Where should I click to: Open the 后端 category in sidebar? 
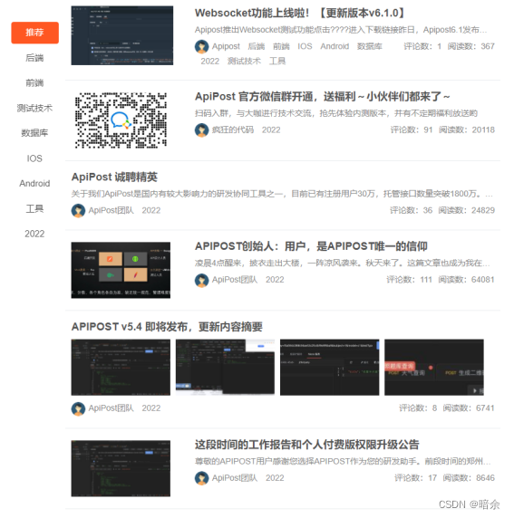click(34, 58)
